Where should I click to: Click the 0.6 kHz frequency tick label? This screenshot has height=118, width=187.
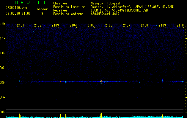pos(2,112)
